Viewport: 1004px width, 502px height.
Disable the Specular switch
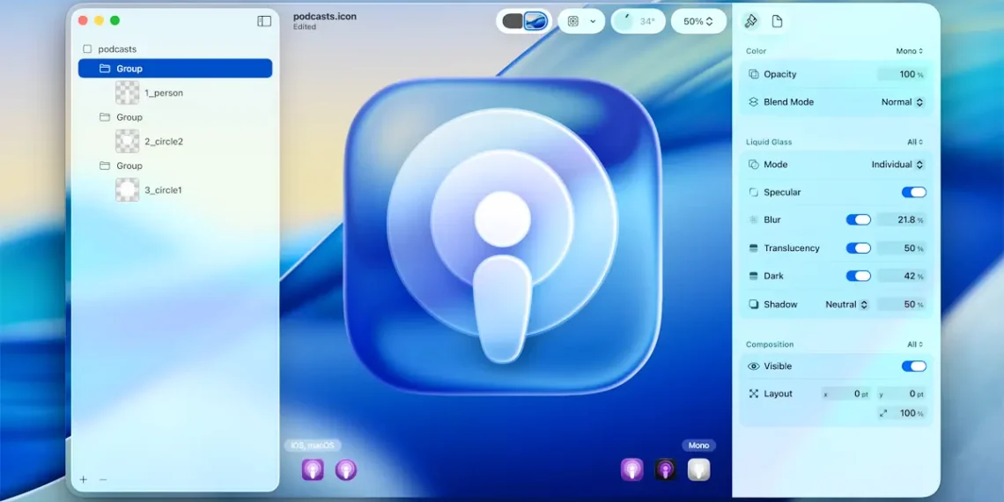pos(913,192)
